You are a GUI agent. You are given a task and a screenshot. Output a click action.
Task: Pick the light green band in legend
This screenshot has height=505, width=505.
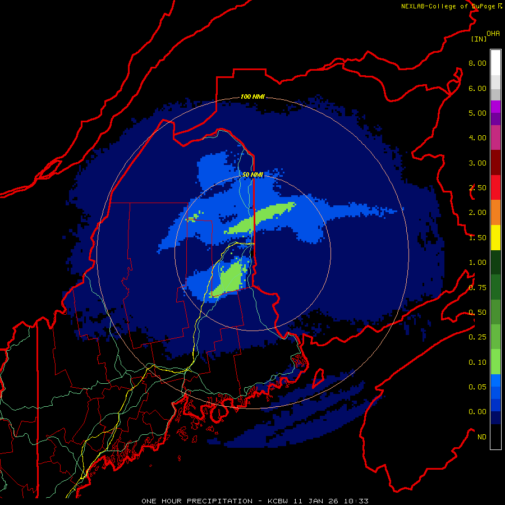click(495, 362)
